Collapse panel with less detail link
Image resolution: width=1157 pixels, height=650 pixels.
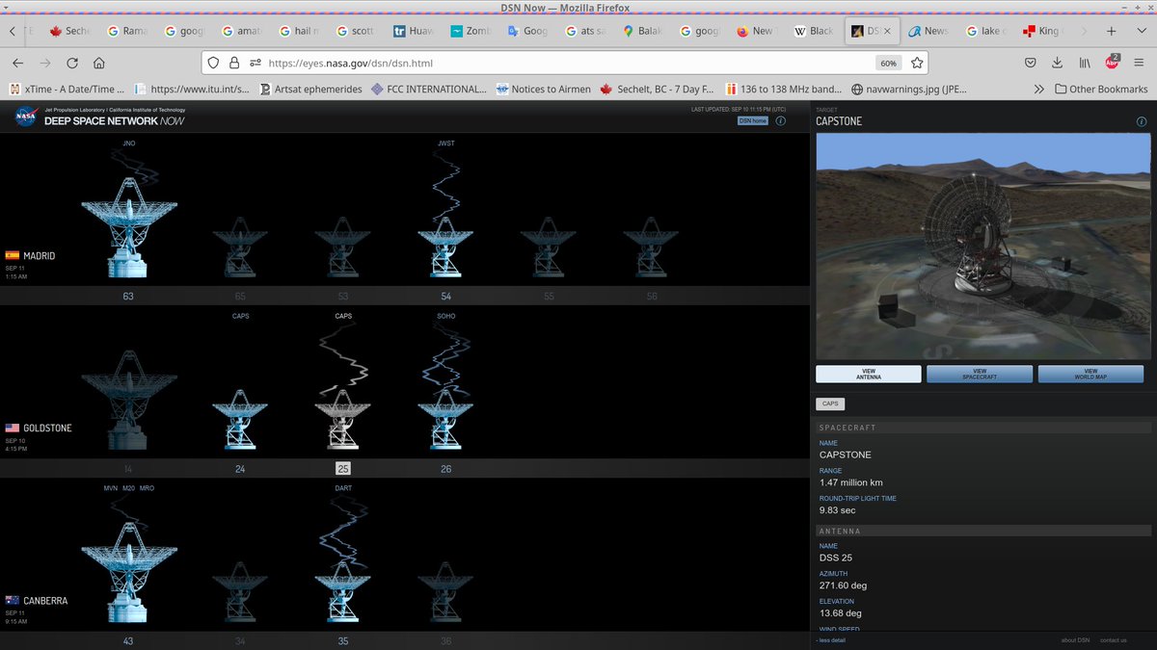point(831,640)
